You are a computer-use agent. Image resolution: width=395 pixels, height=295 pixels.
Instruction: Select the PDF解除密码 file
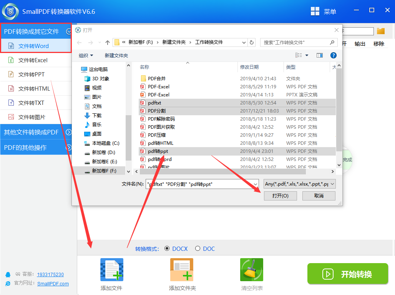click(x=237, y=119)
